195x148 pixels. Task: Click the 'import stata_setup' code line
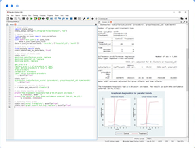(24, 29)
